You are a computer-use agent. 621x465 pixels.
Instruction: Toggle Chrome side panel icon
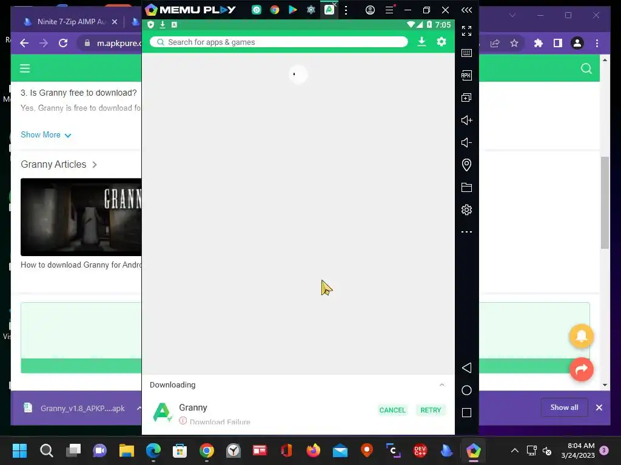pyautogui.click(x=558, y=43)
